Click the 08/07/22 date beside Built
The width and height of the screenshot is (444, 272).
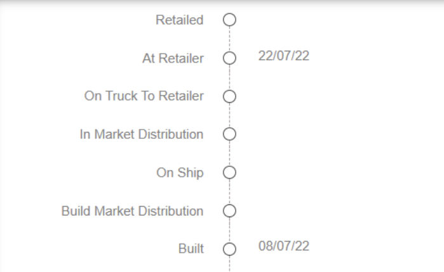point(284,246)
